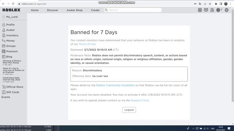Open Premium in the sidebar

click(x=10, y=51)
